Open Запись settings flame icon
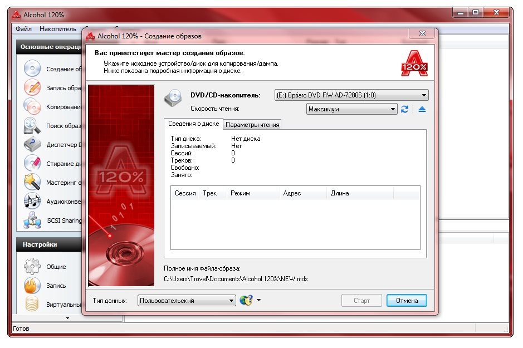The width and height of the screenshot is (523, 348). click(x=32, y=285)
